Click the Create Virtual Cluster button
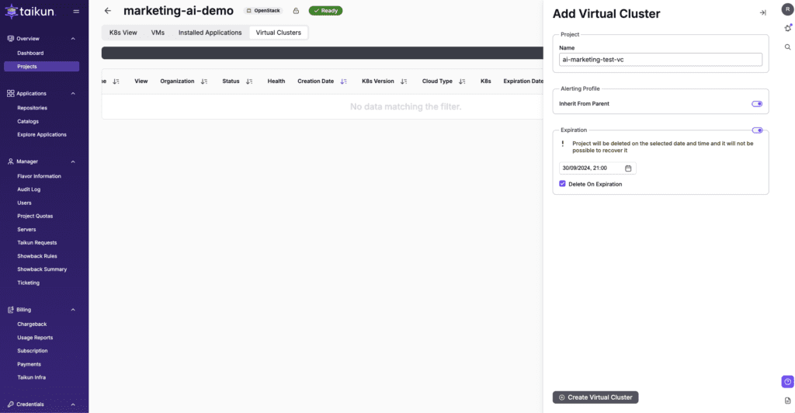 point(595,397)
